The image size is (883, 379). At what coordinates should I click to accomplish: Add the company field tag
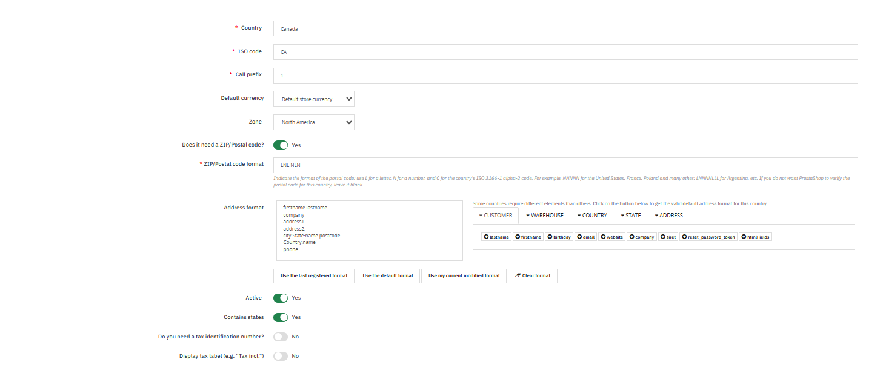[642, 237]
